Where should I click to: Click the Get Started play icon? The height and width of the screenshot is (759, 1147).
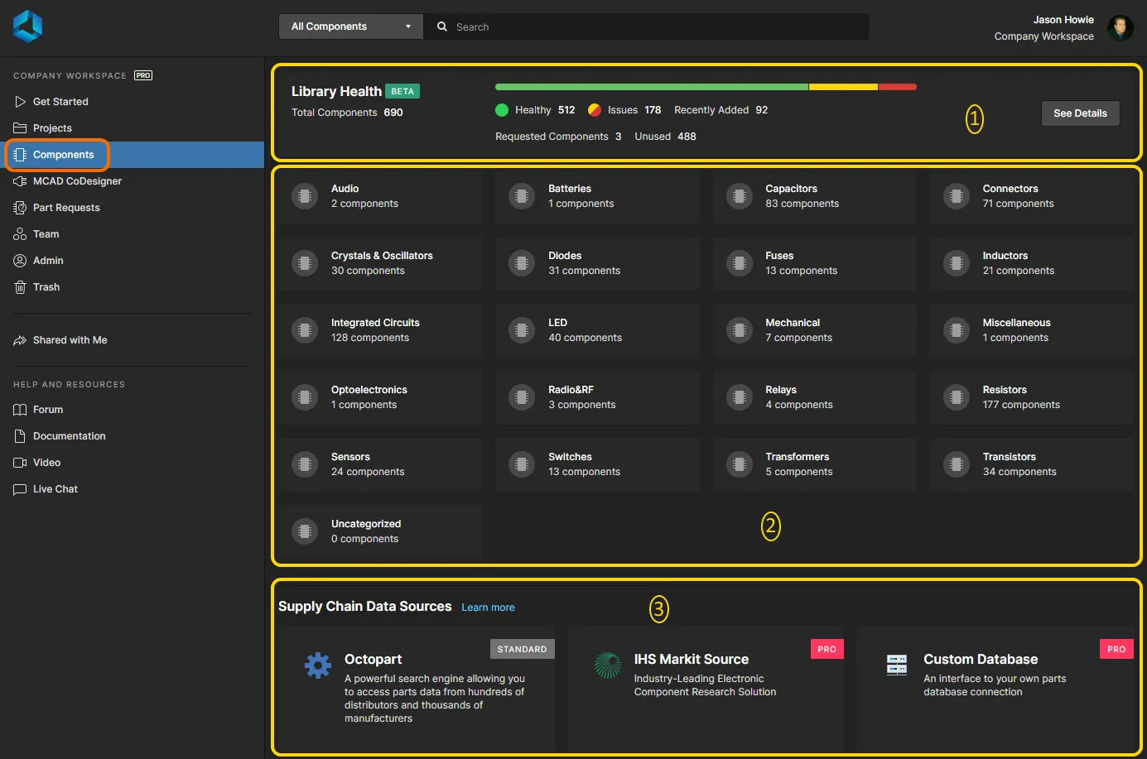[x=20, y=102]
